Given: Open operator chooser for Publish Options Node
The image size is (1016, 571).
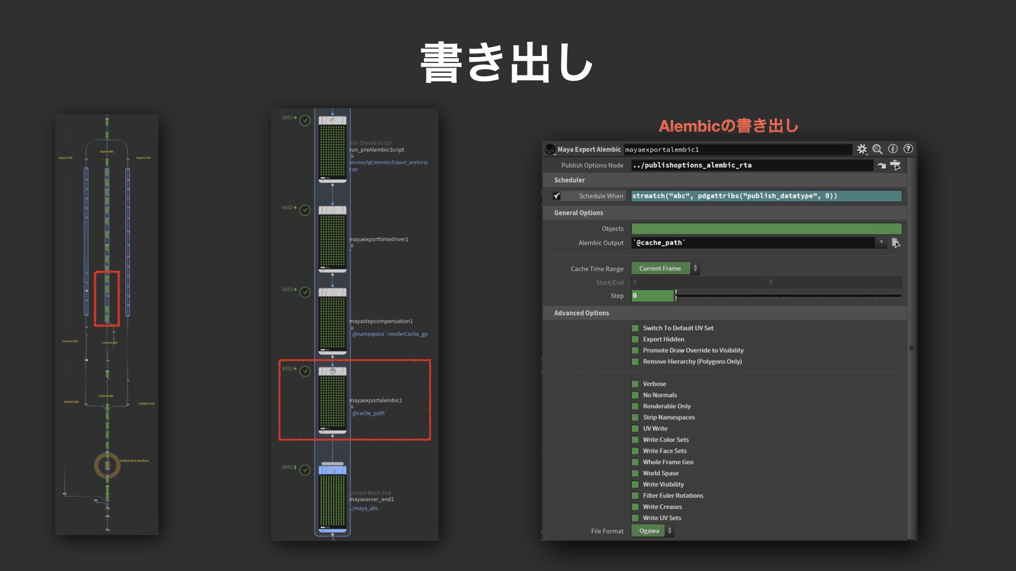Looking at the screenshot, I should (x=895, y=165).
